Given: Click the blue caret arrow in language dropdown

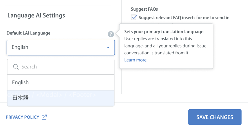Looking at the screenshot, I should [108, 47].
